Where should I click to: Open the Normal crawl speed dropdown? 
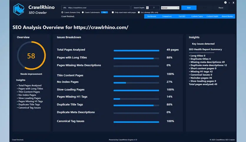[170, 8]
